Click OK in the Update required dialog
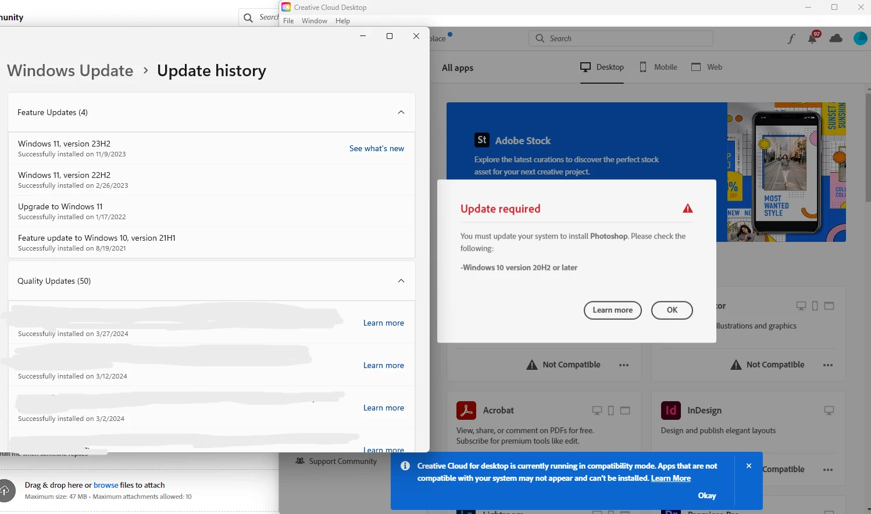This screenshot has height=514, width=871. (672, 310)
